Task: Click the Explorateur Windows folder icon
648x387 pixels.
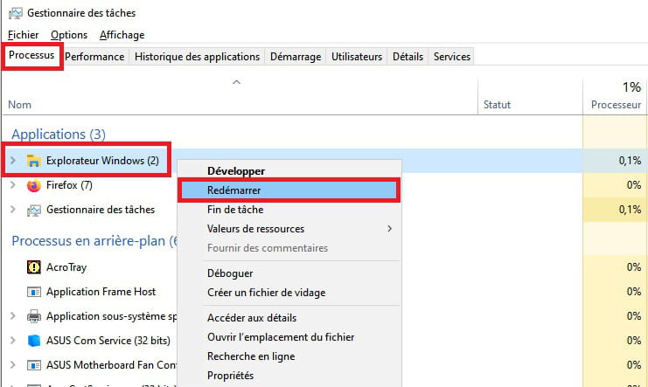Action: [x=33, y=161]
